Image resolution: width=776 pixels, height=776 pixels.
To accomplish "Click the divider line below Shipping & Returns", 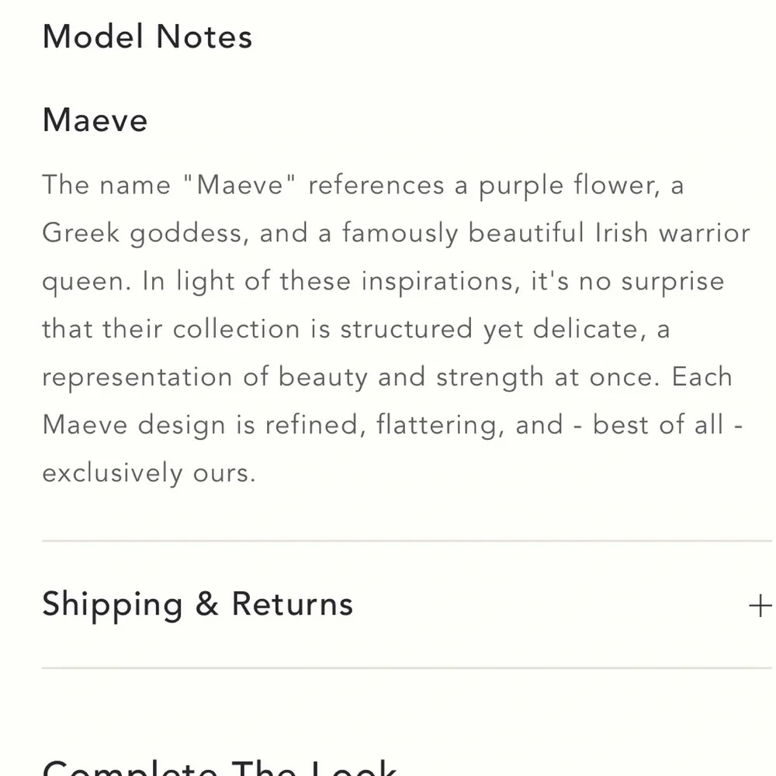I will pos(407,668).
